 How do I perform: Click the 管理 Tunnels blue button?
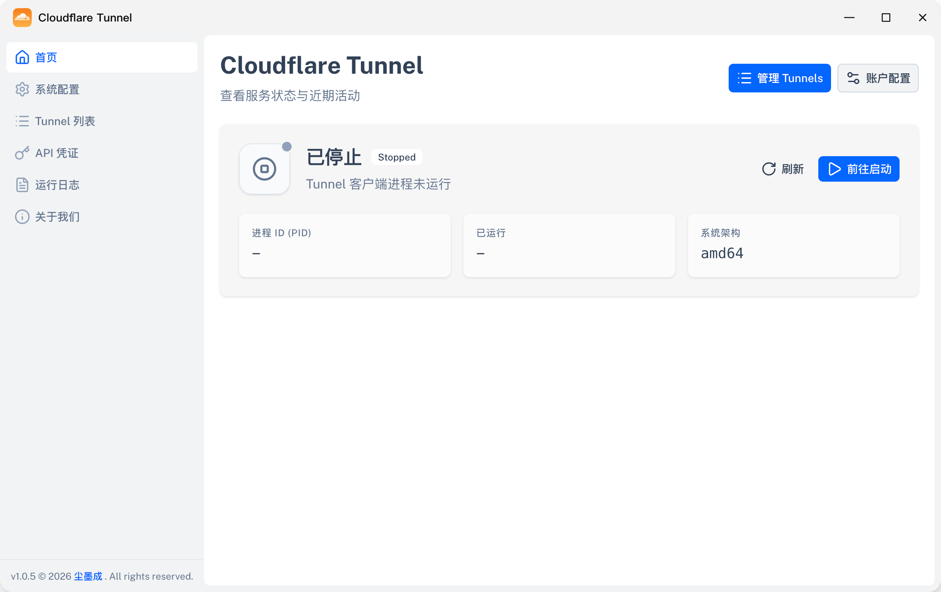pos(780,78)
